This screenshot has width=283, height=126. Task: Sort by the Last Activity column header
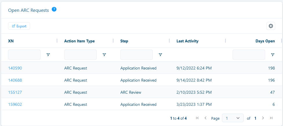click(x=187, y=41)
